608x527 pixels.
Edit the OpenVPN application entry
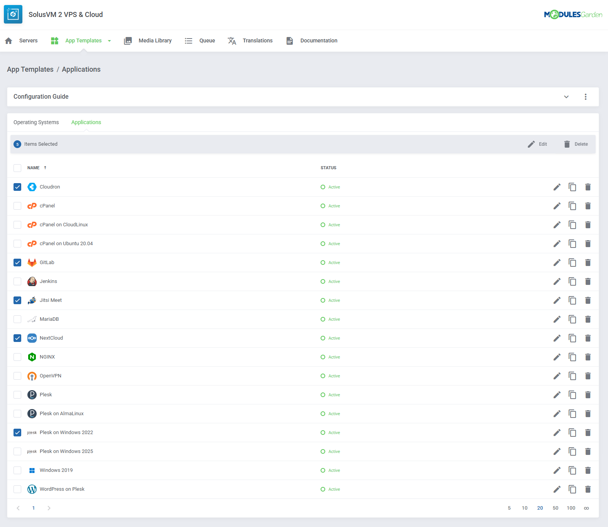[x=557, y=376]
